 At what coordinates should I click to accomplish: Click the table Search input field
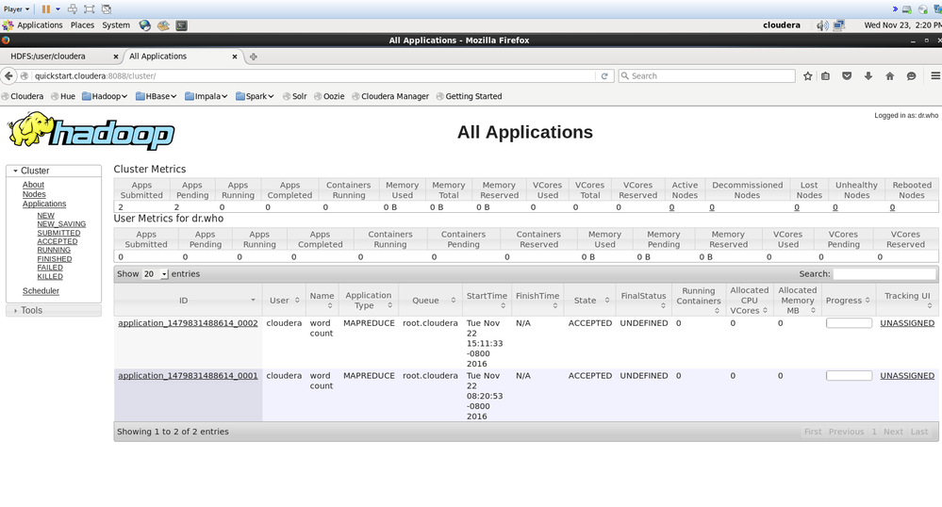(x=884, y=274)
